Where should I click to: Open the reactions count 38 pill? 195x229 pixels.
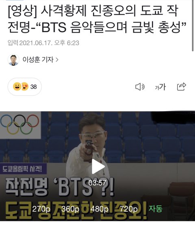click(25, 87)
